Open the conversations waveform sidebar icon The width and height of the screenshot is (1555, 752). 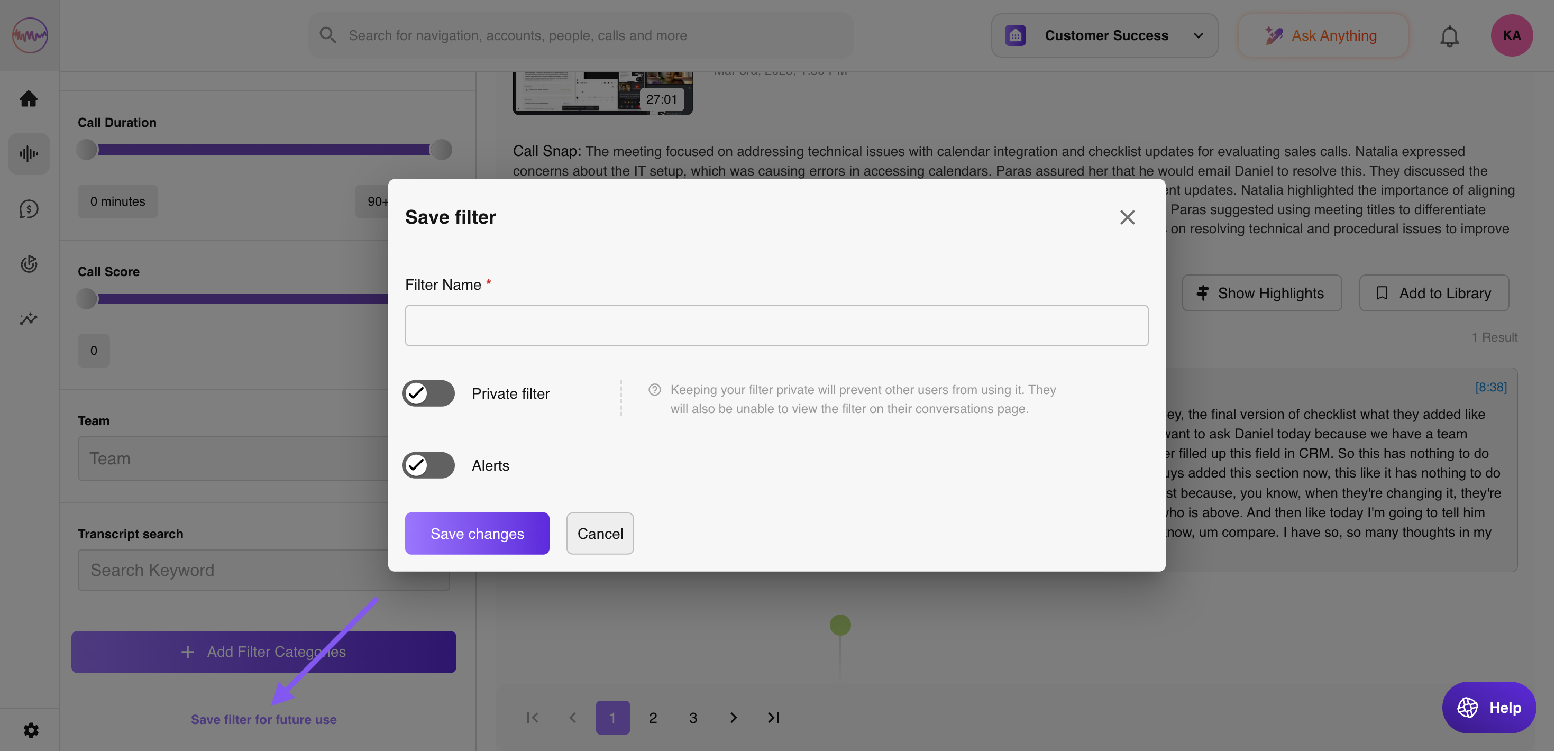click(29, 154)
